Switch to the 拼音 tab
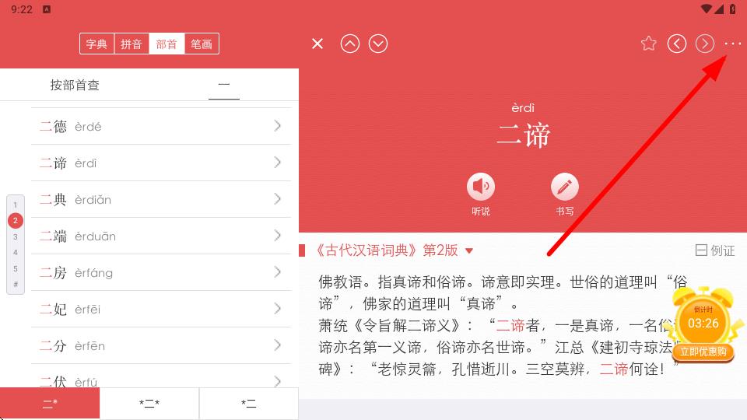The image size is (747, 420). click(x=132, y=44)
